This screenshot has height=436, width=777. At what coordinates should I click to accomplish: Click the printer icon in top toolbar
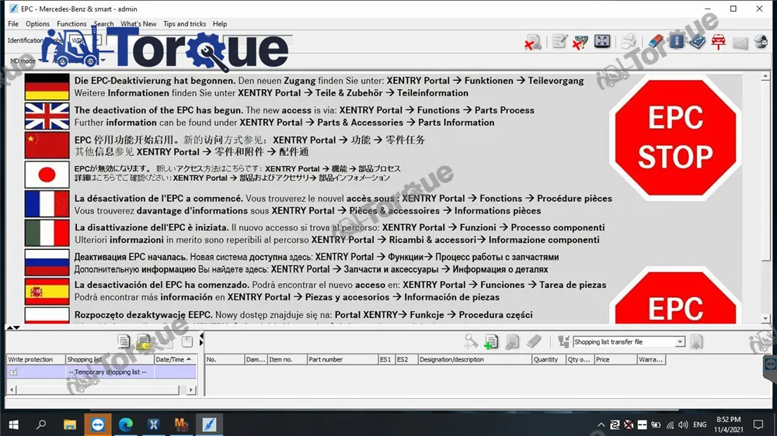pyautogui.click(x=629, y=42)
